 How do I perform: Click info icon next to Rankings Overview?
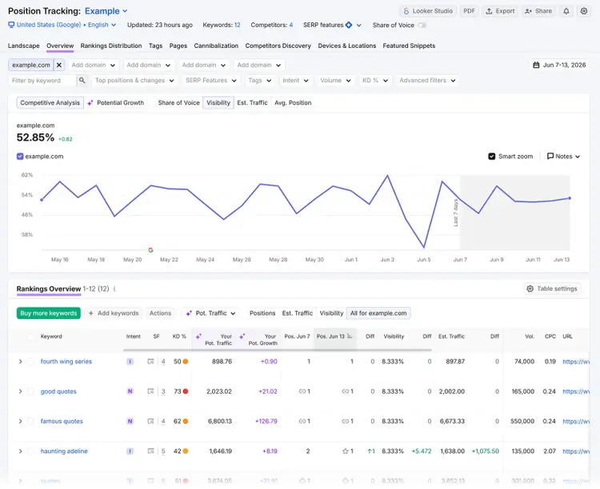pyautogui.click(x=114, y=289)
